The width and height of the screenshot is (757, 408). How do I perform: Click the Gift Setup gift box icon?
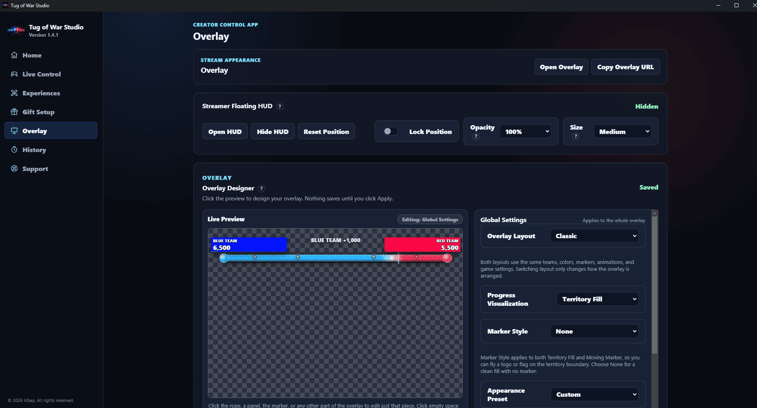[14, 112]
